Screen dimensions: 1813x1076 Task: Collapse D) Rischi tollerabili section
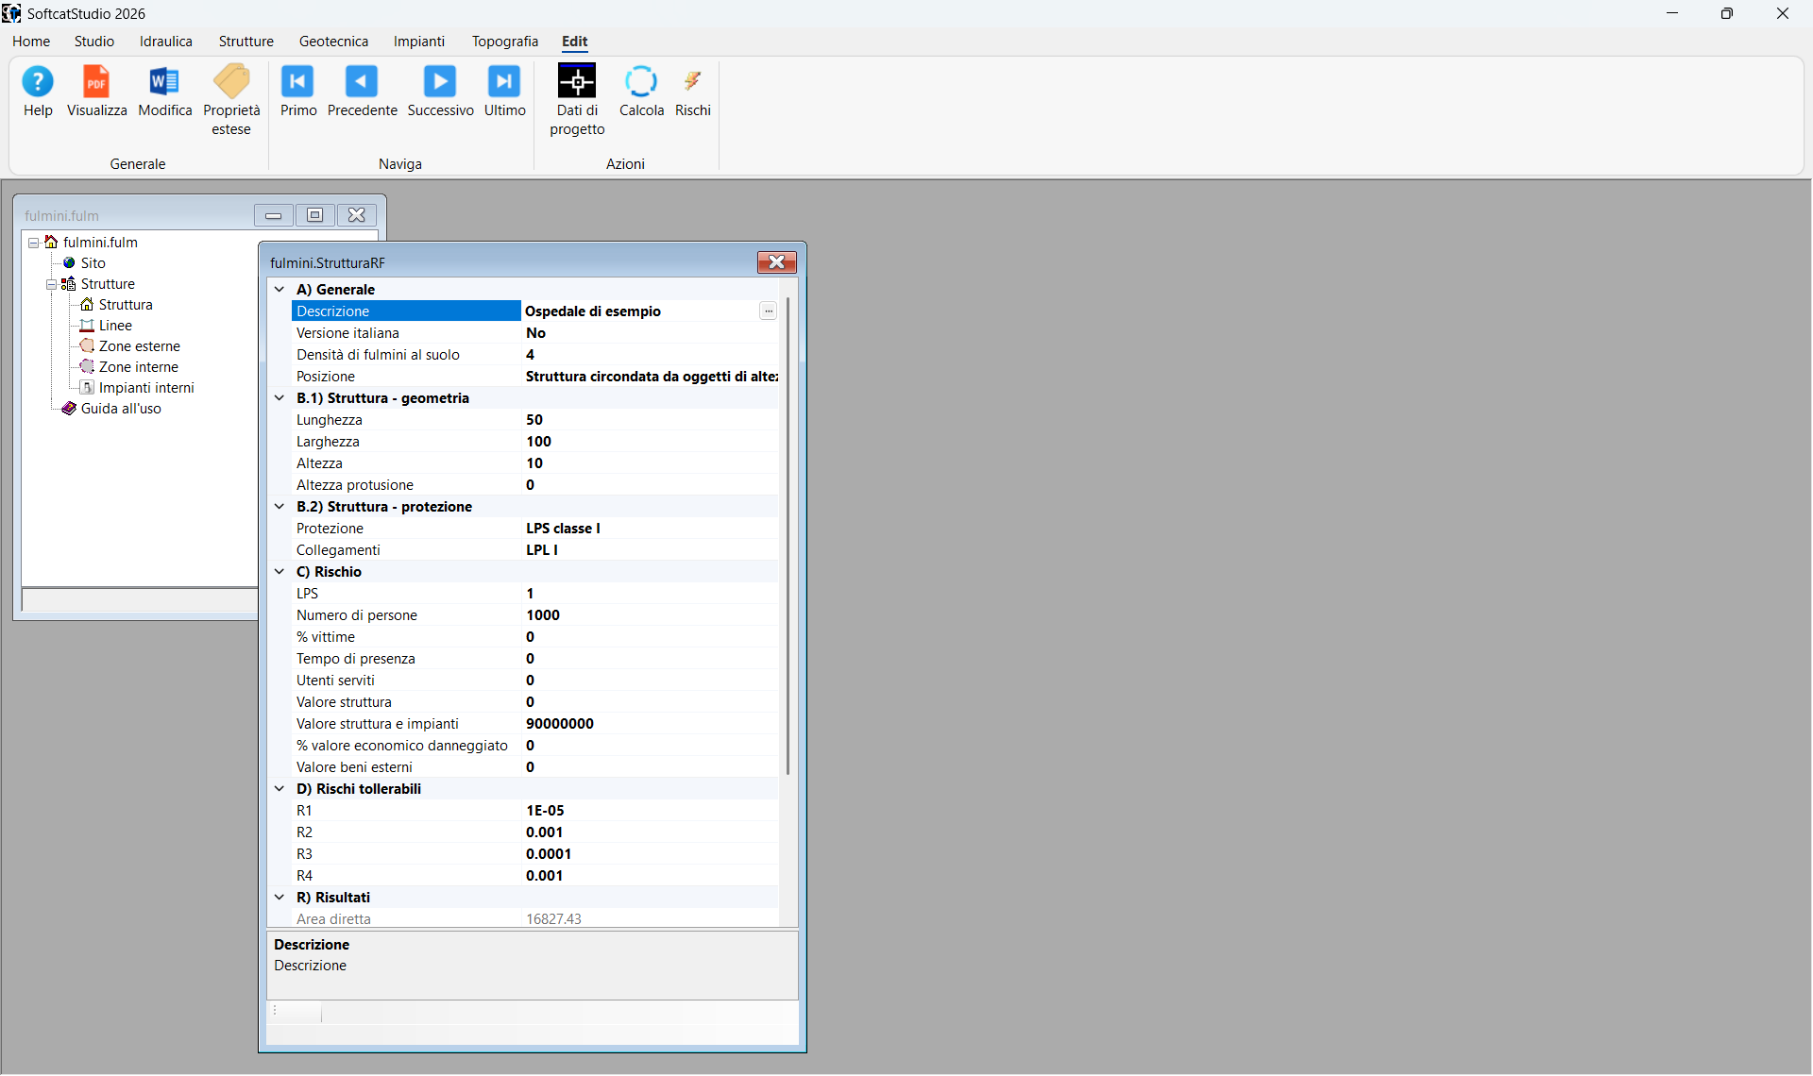point(280,789)
